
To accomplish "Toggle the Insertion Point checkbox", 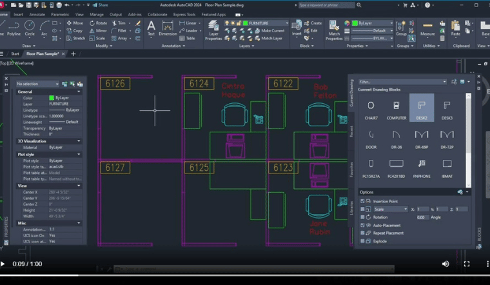I will tap(362, 201).
